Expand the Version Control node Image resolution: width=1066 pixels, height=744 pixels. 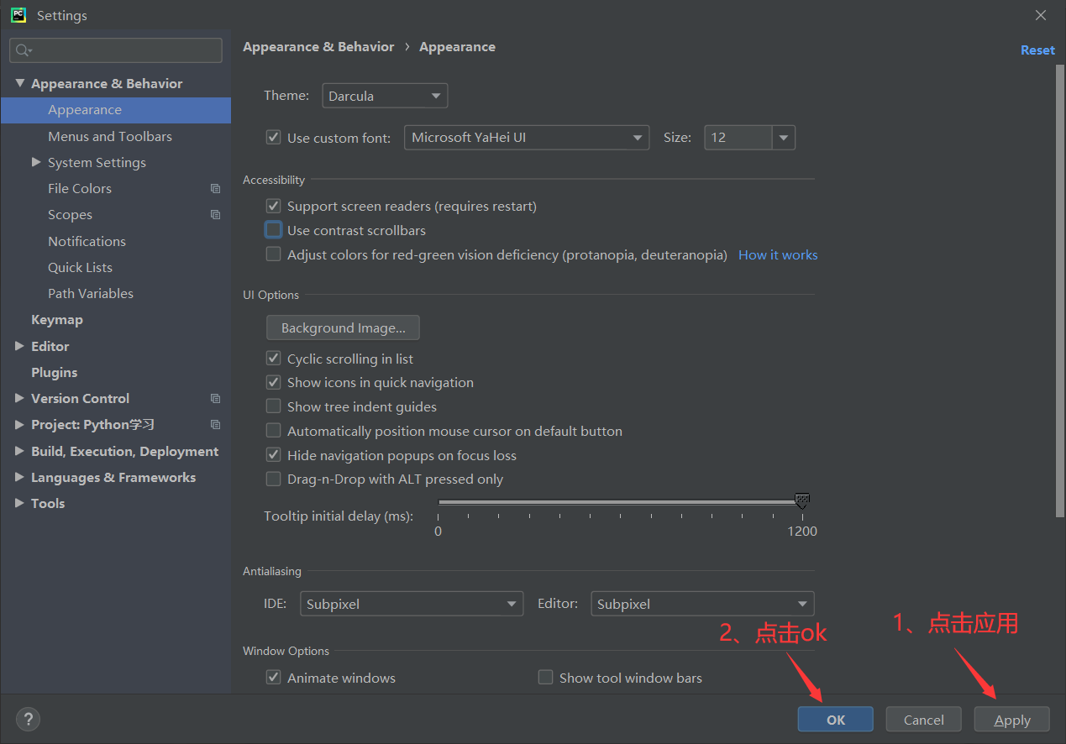coord(20,399)
